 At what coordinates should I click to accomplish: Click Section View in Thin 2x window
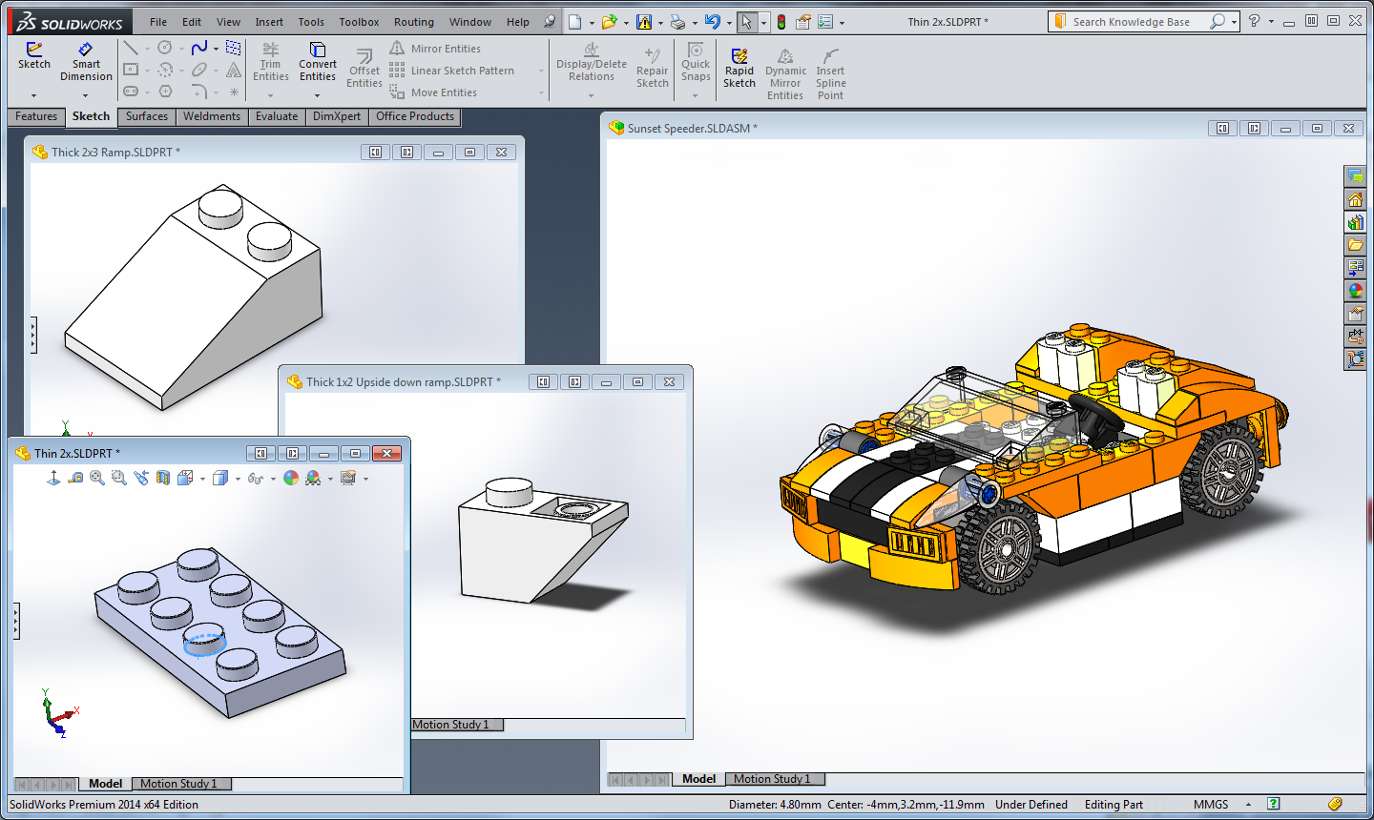pyautogui.click(x=163, y=478)
